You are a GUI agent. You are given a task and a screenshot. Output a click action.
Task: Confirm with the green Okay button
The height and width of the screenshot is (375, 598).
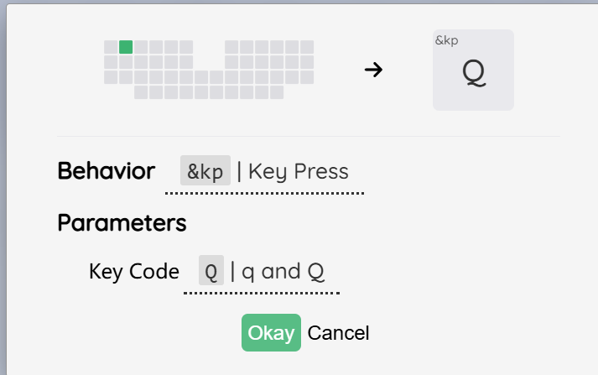point(271,333)
